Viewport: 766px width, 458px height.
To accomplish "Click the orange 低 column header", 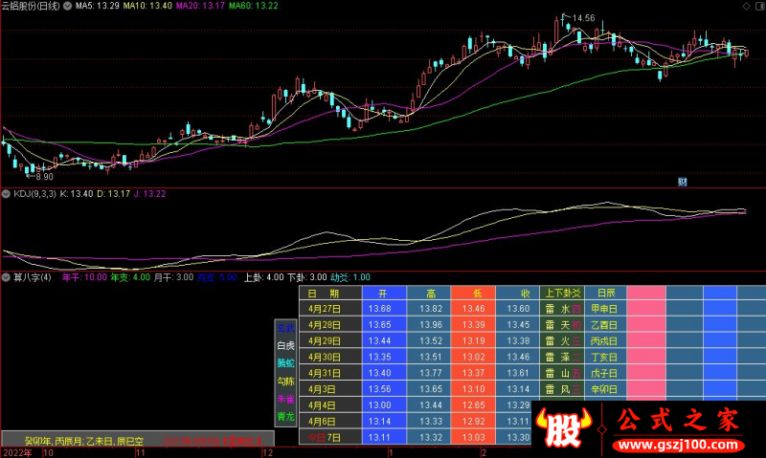I will click(472, 293).
